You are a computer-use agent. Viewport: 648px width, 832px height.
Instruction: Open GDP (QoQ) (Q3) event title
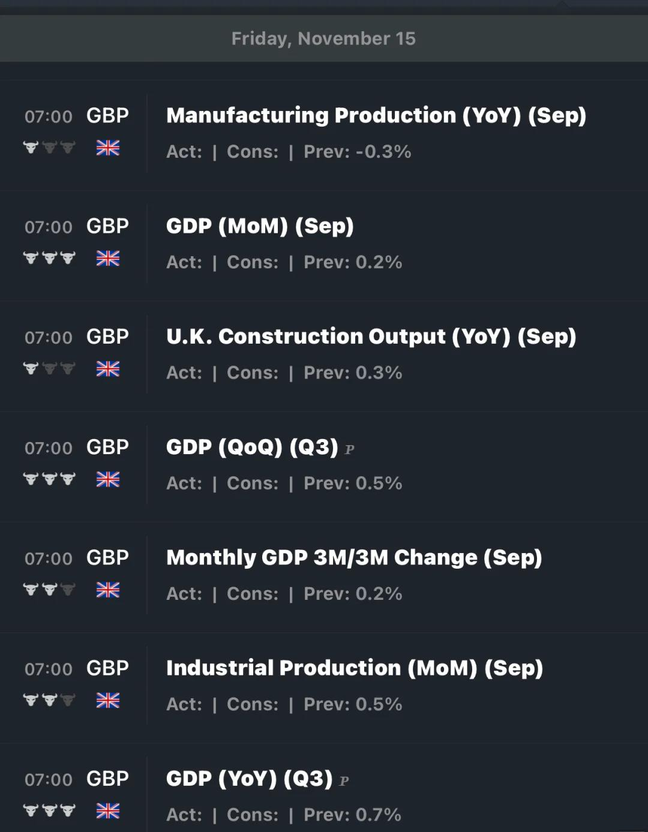click(x=252, y=447)
